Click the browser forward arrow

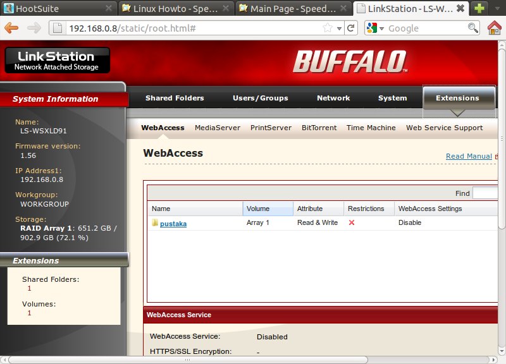point(34,28)
